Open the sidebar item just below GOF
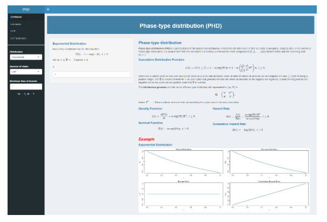 pos(18,38)
